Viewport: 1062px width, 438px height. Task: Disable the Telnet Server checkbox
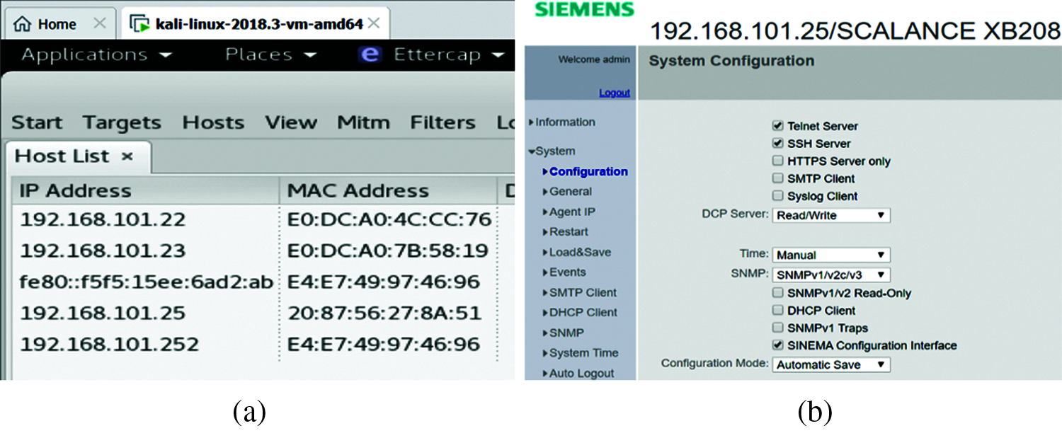[x=777, y=126]
